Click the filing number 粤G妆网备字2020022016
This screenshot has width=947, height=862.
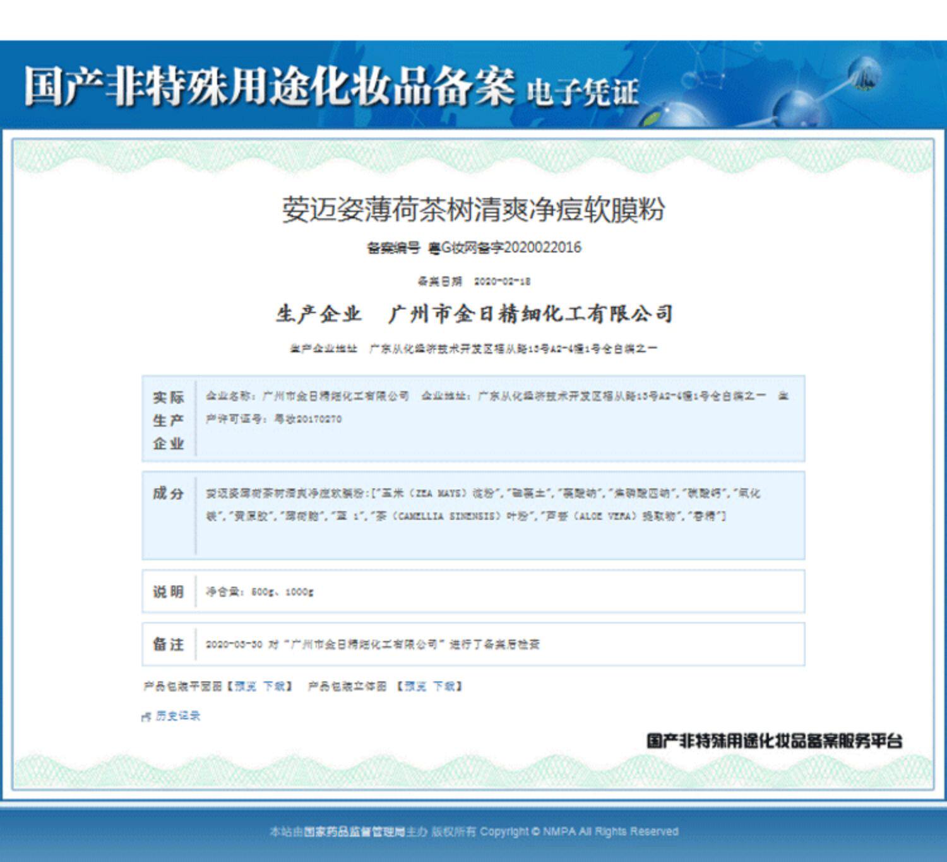pos(504,247)
